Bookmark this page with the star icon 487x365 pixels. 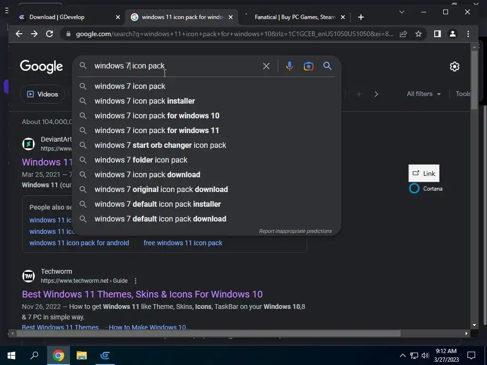click(419, 34)
